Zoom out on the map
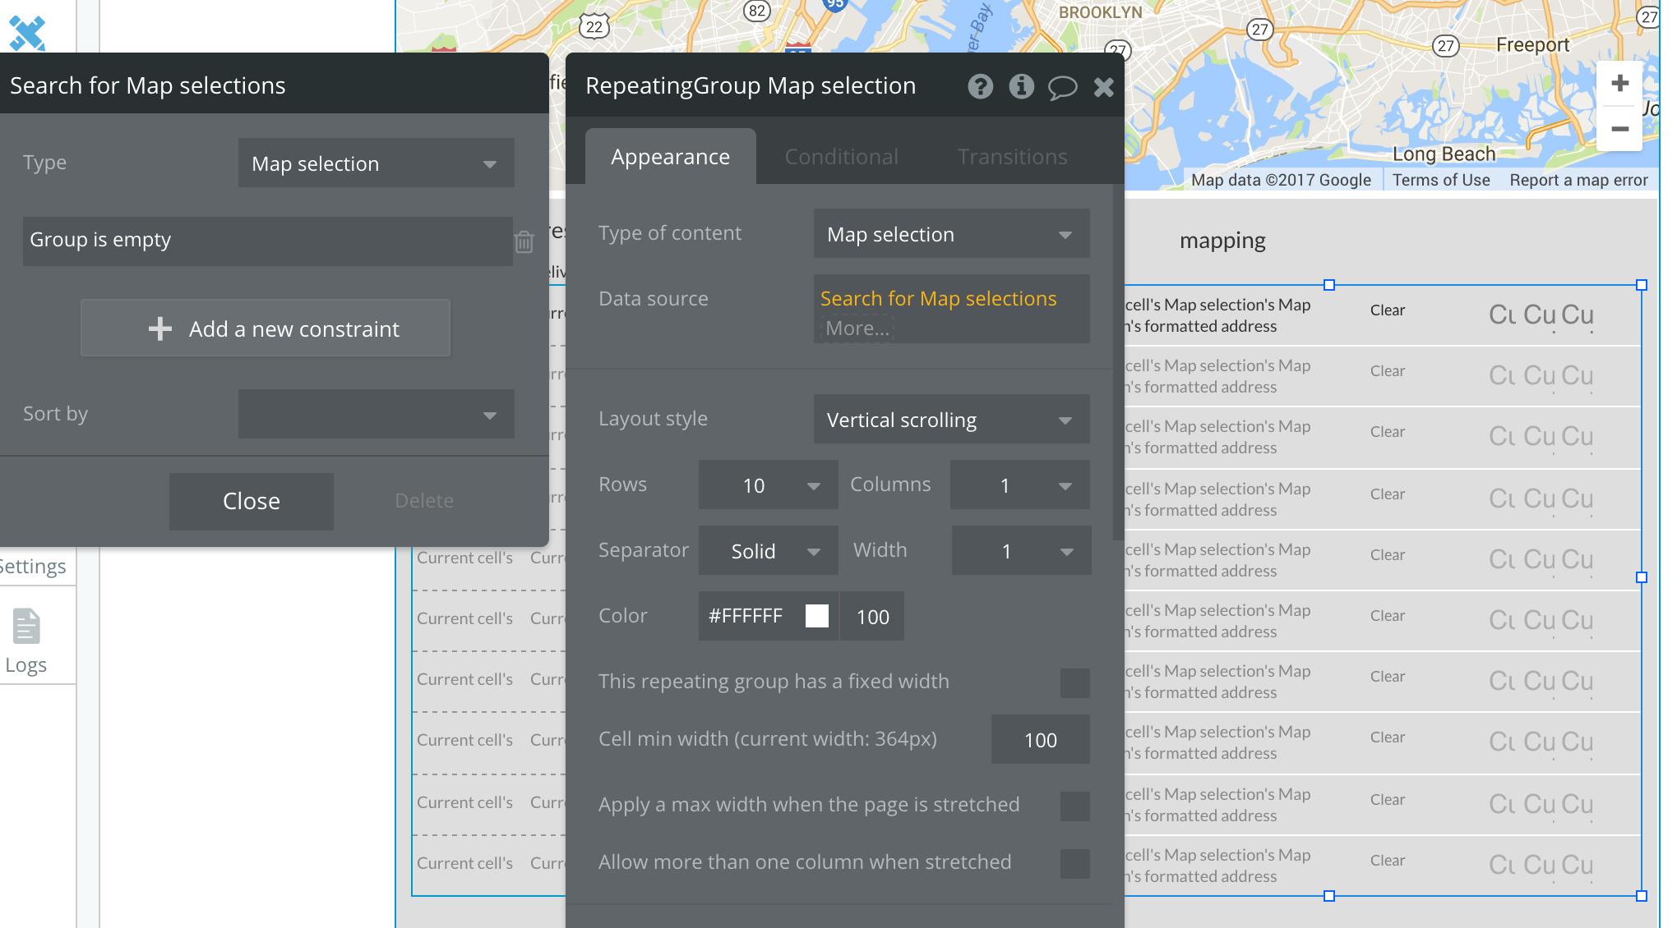The height and width of the screenshot is (928, 1677). (x=1619, y=129)
